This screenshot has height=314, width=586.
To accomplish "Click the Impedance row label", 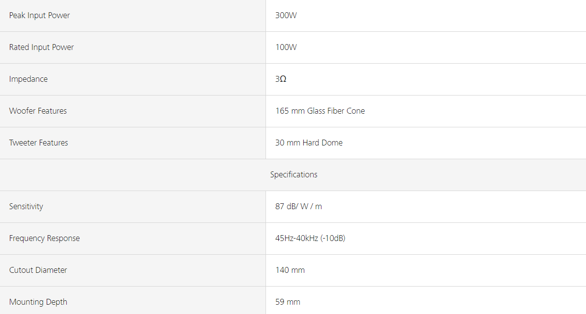I will click(28, 79).
